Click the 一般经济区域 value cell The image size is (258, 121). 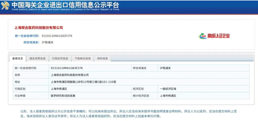coord(203,89)
